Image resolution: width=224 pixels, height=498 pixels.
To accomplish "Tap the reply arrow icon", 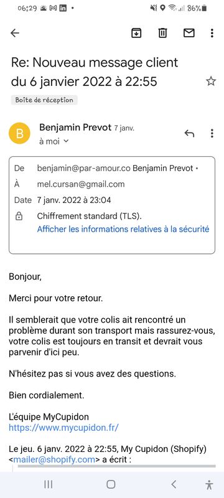I will pyautogui.click(x=189, y=134).
